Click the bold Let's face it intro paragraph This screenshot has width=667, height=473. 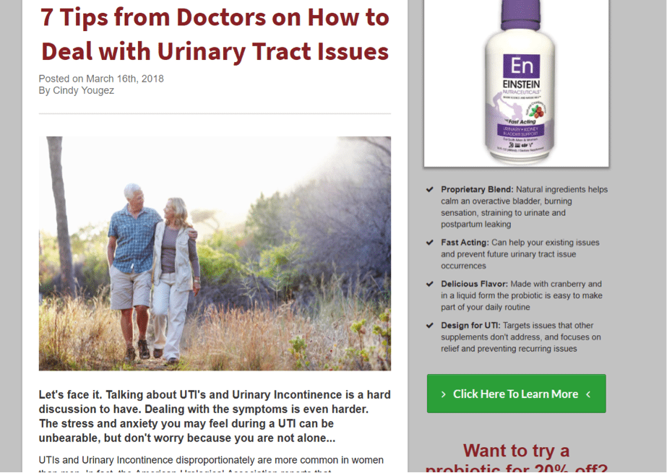tap(215, 417)
